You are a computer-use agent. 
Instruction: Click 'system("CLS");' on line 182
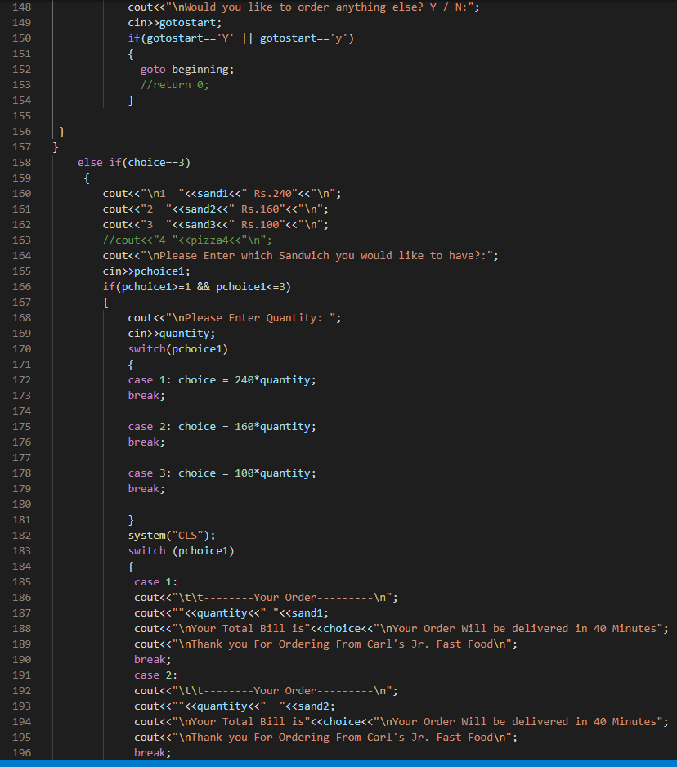tap(172, 536)
